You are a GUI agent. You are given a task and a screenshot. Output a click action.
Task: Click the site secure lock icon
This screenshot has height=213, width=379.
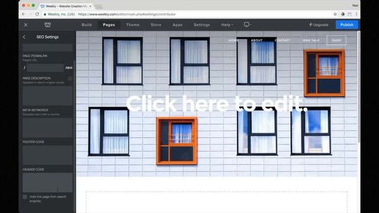[x=45, y=14]
